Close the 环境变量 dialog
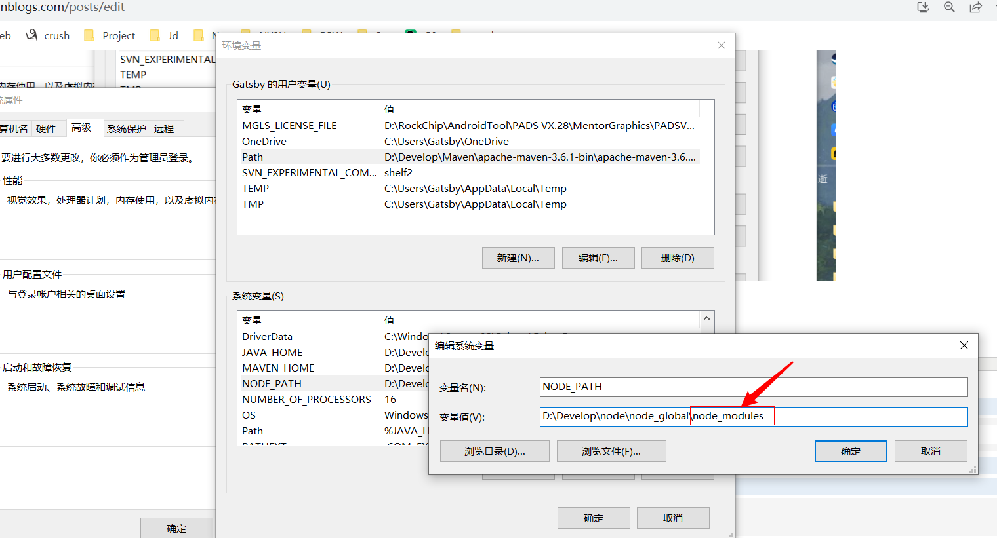Image resolution: width=997 pixels, height=538 pixels. point(722,45)
